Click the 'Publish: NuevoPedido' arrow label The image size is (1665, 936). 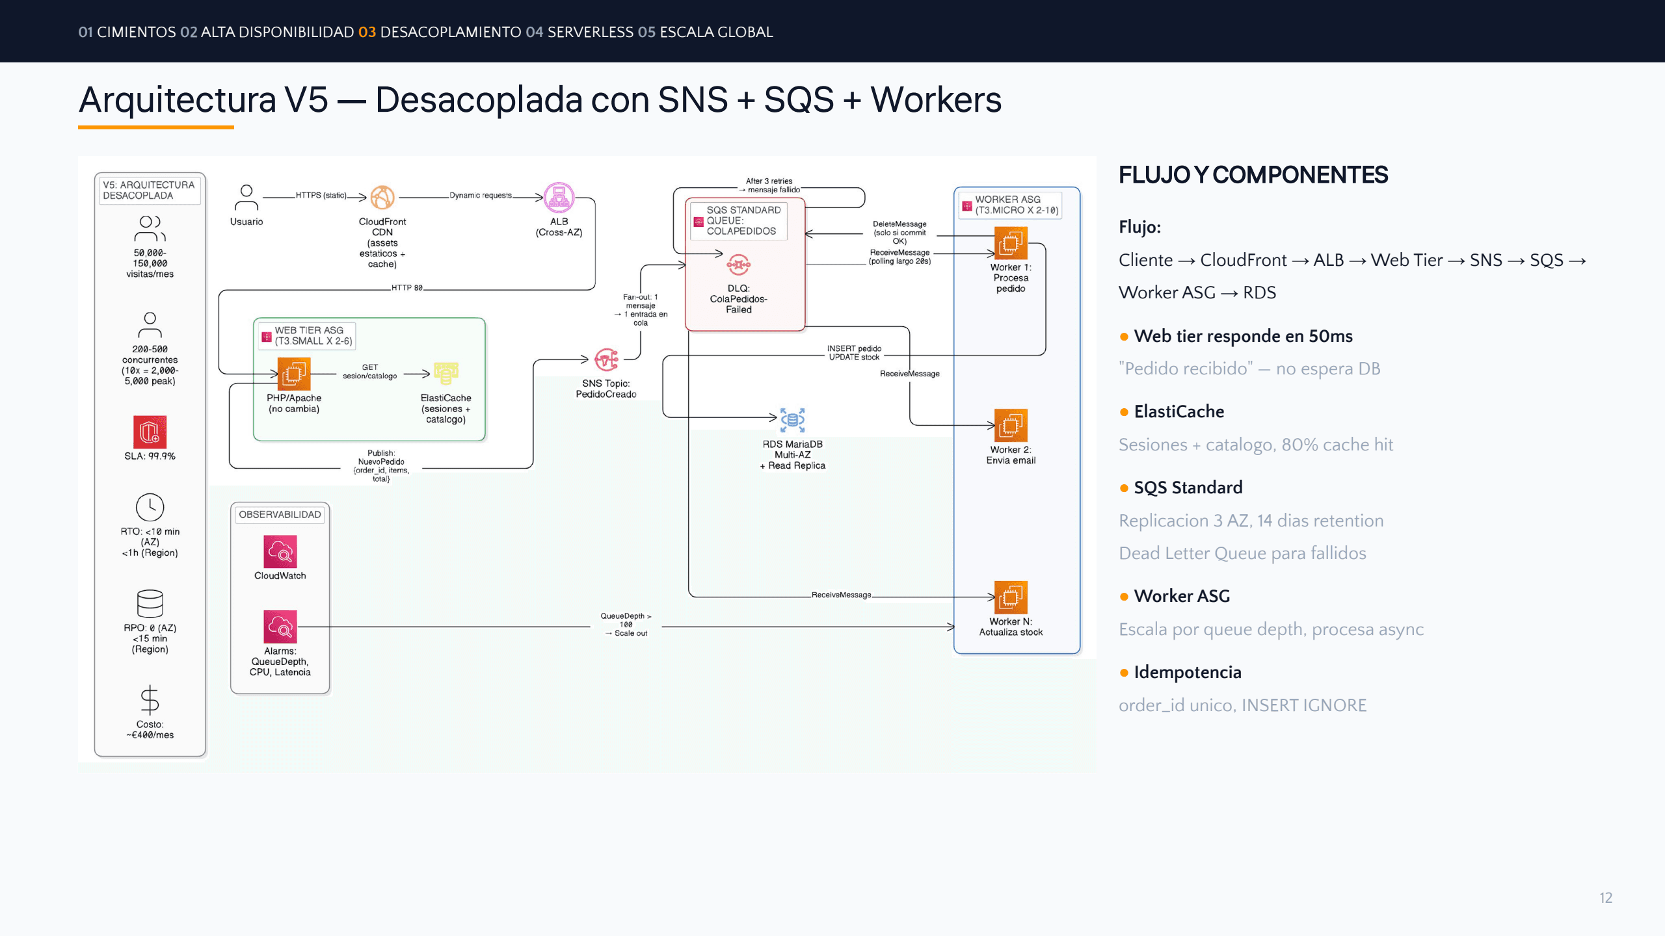coord(381,465)
